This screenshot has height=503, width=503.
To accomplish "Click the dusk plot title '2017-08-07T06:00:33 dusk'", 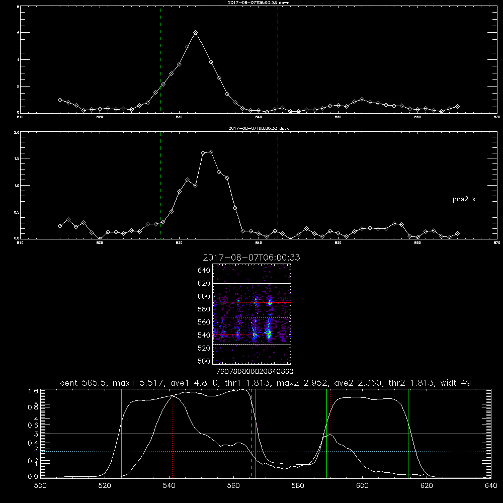I will point(259,128).
